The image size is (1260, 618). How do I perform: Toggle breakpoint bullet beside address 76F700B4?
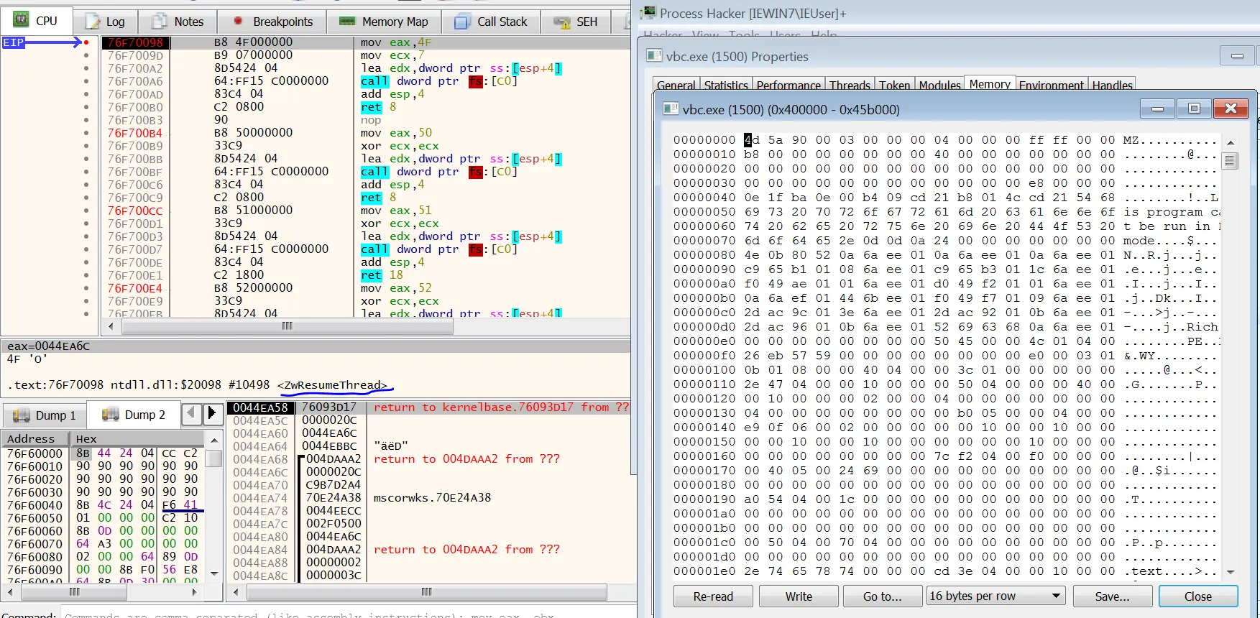click(86, 133)
